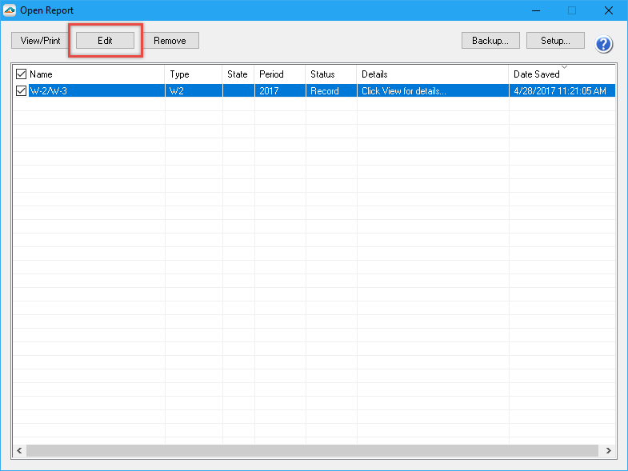This screenshot has width=628, height=471.
Task: Sort by the Date Saved column header
Action: click(x=560, y=74)
